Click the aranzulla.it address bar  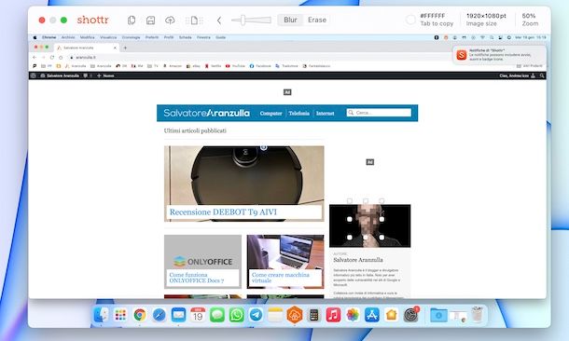(x=254, y=57)
